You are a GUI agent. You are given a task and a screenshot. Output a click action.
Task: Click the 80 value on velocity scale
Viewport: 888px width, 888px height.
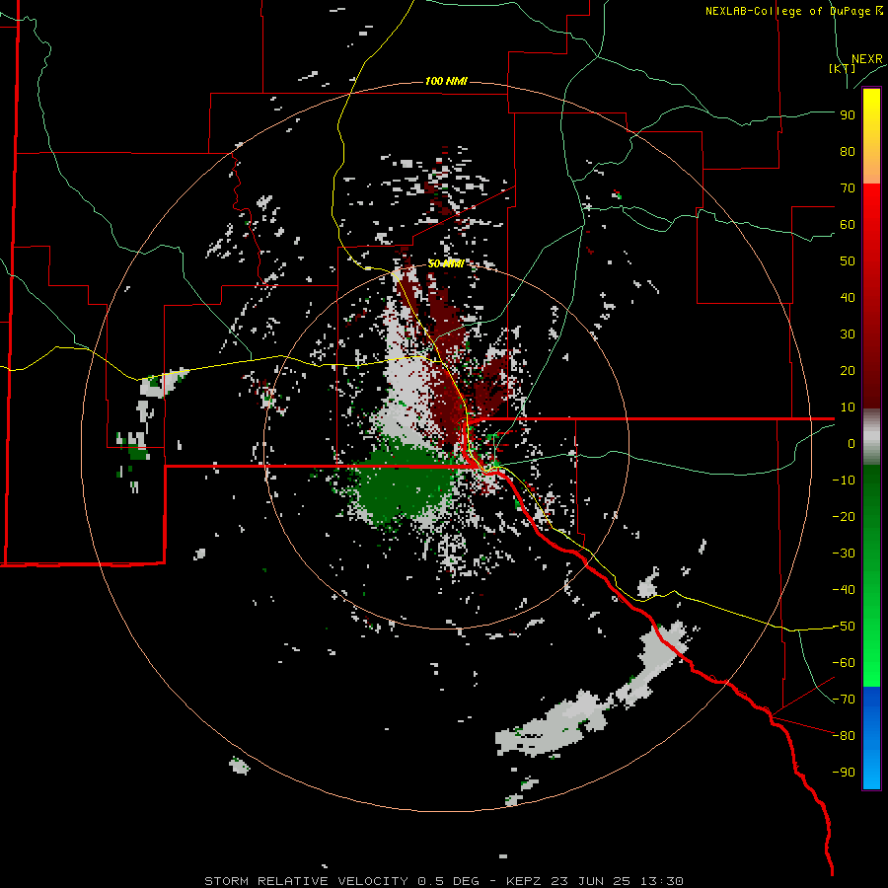point(848,151)
